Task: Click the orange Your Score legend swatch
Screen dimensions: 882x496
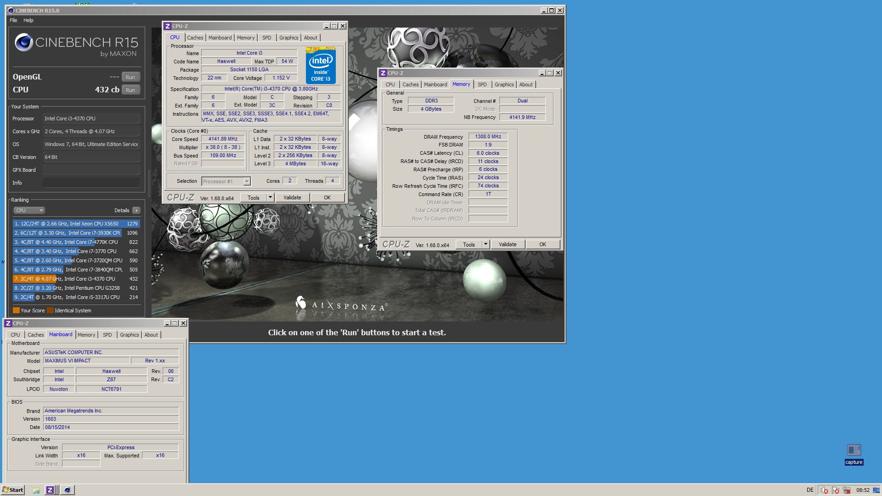Action: pyautogui.click(x=16, y=310)
